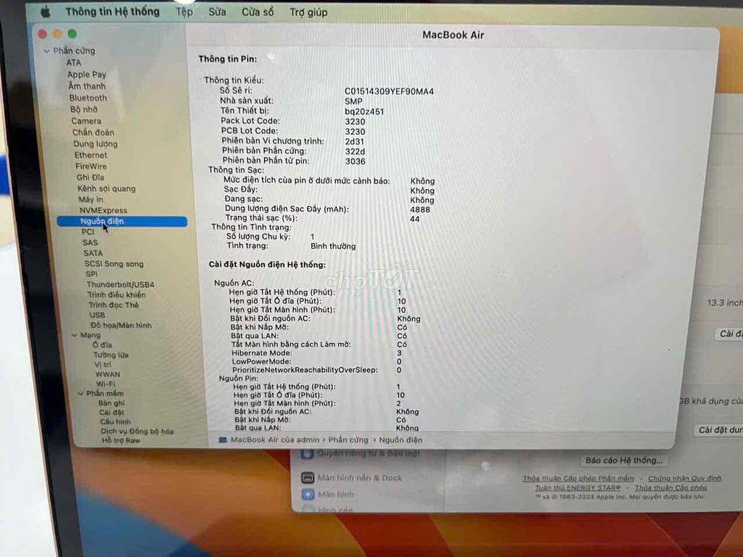Select Đồ họa/Màn hình in the sidebar
The image size is (743, 557).
(x=121, y=325)
